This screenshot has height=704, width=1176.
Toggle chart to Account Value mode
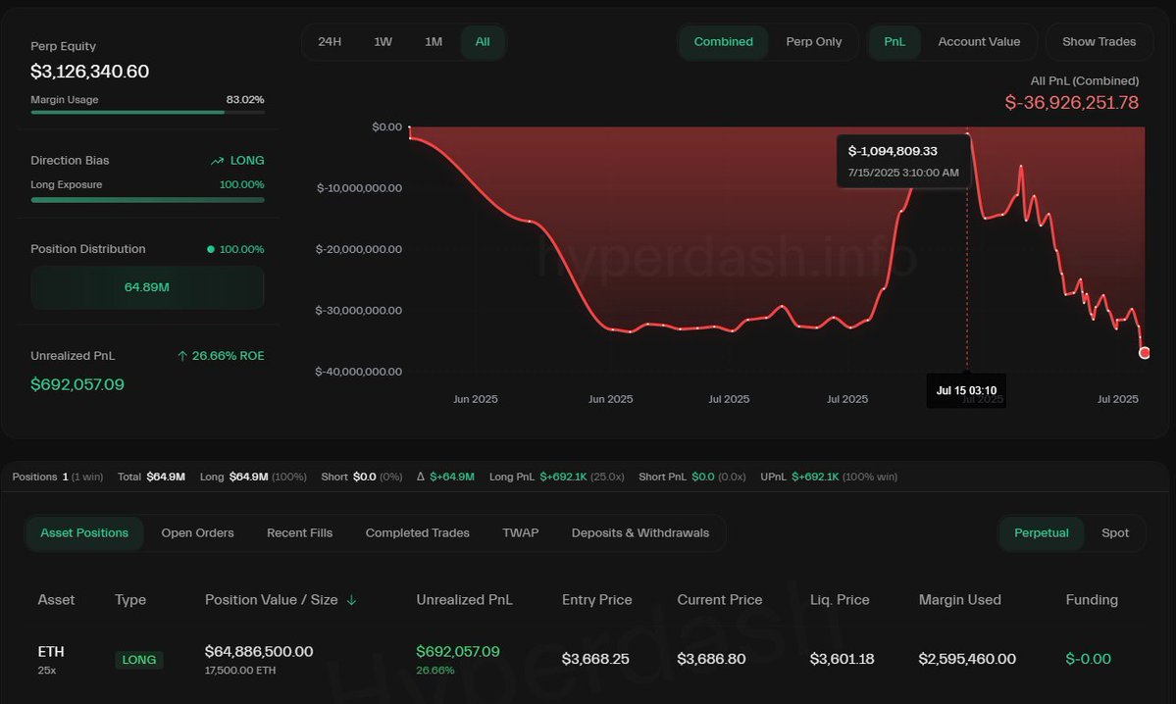click(979, 42)
